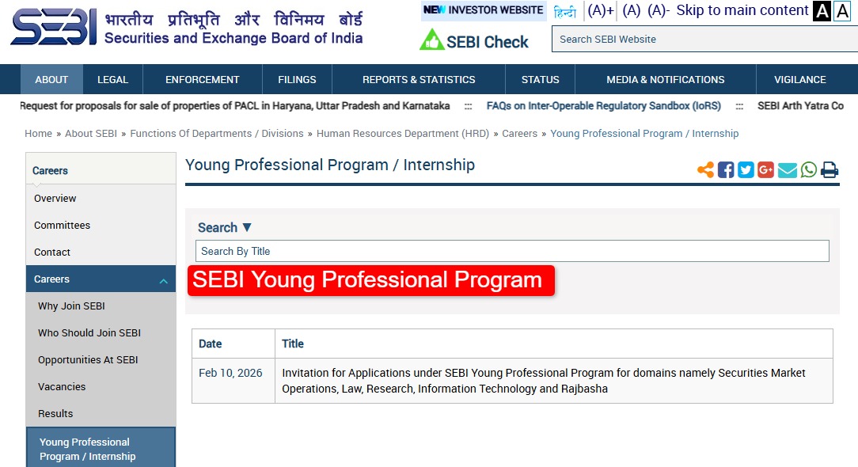Print the page using printer icon

[x=830, y=170]
